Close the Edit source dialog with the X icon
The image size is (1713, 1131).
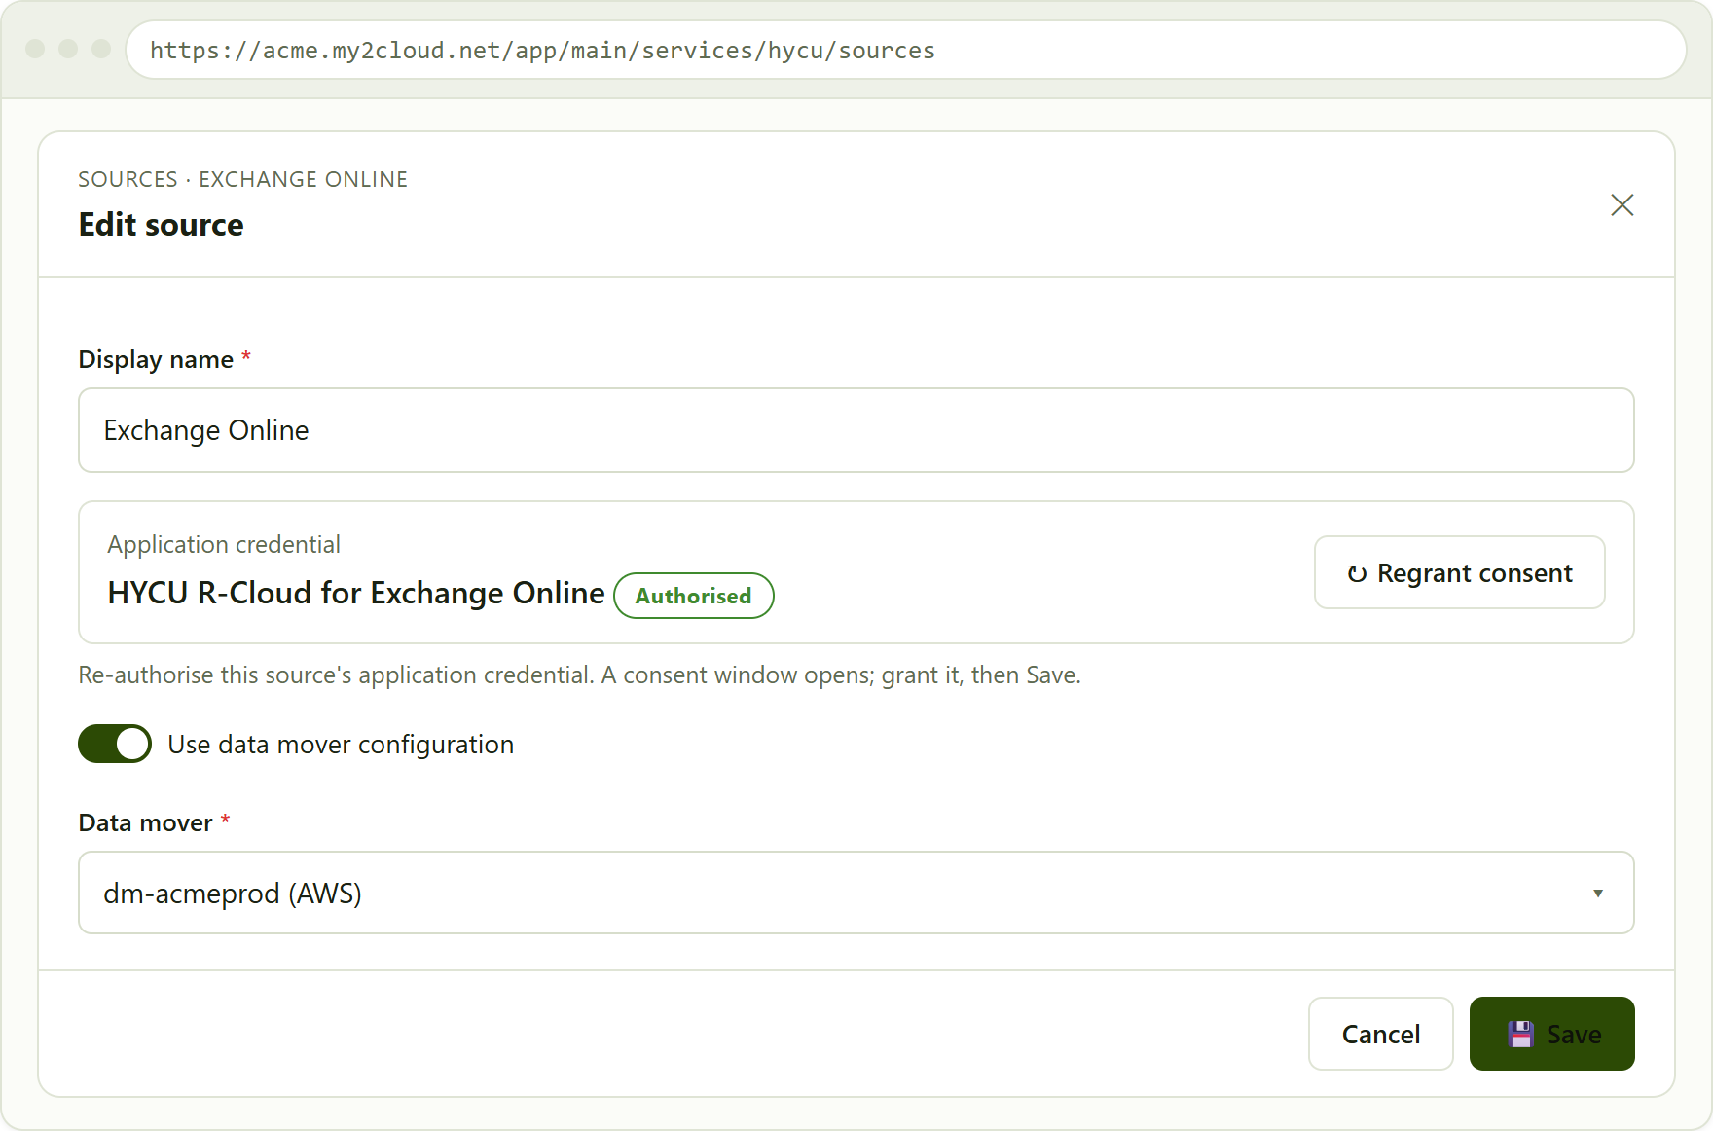[x=1622, y=204]
